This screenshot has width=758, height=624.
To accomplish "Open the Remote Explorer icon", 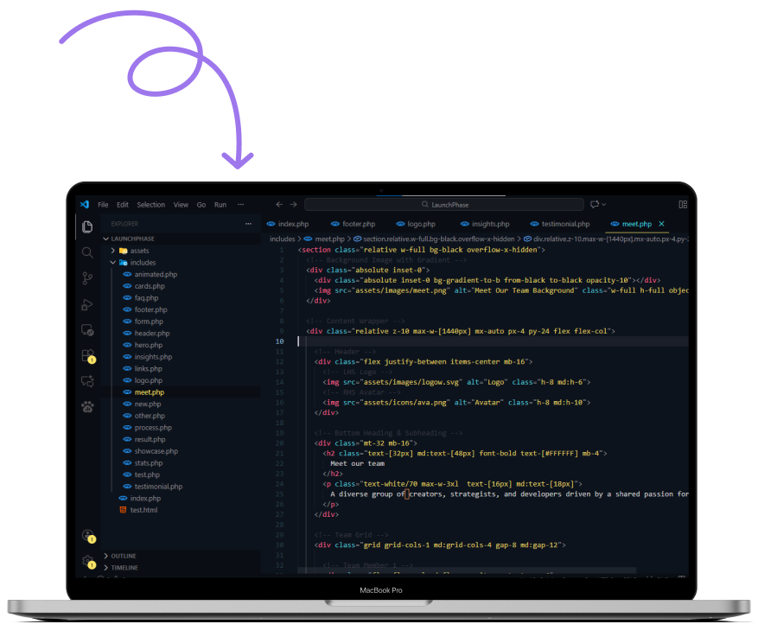I will (87, 329).
